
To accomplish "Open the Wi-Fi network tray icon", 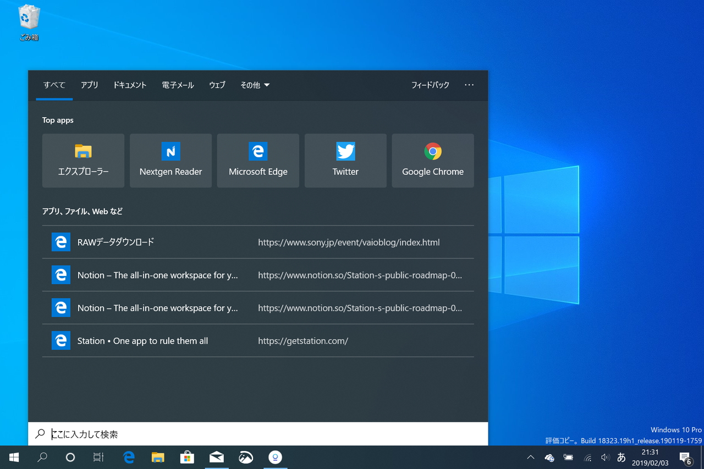I will click(x=587, y=457).
